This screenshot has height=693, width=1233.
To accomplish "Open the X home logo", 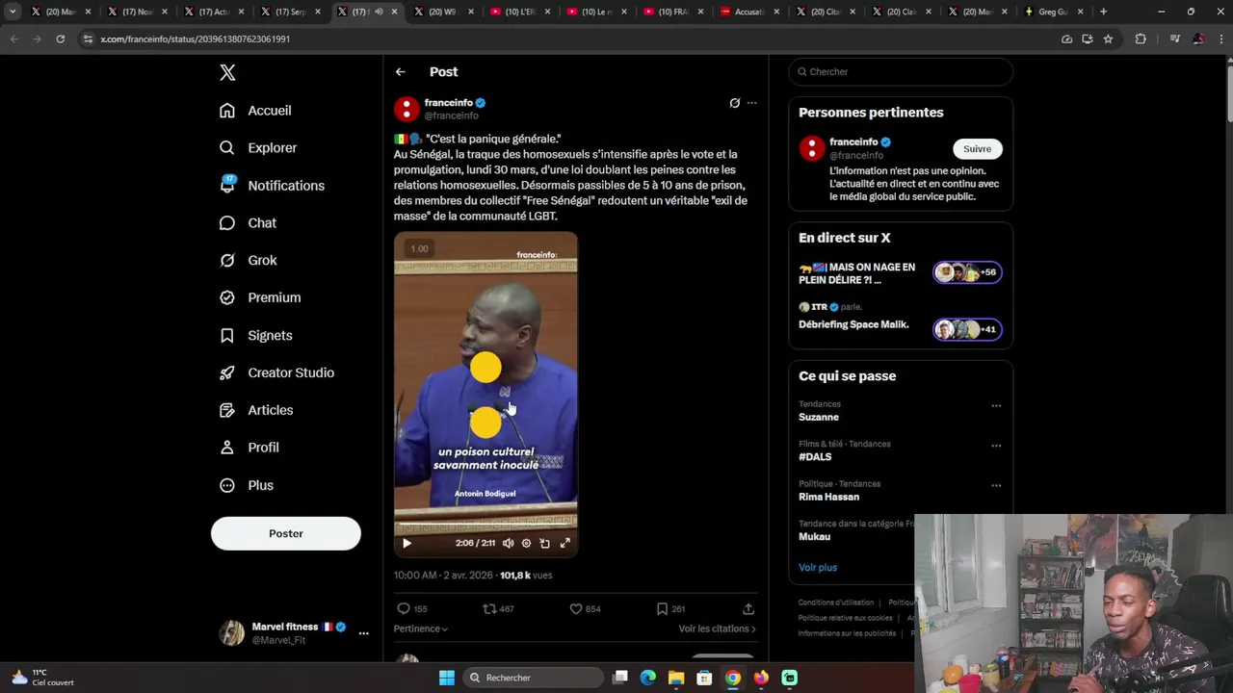I will [x=227, y=72].
